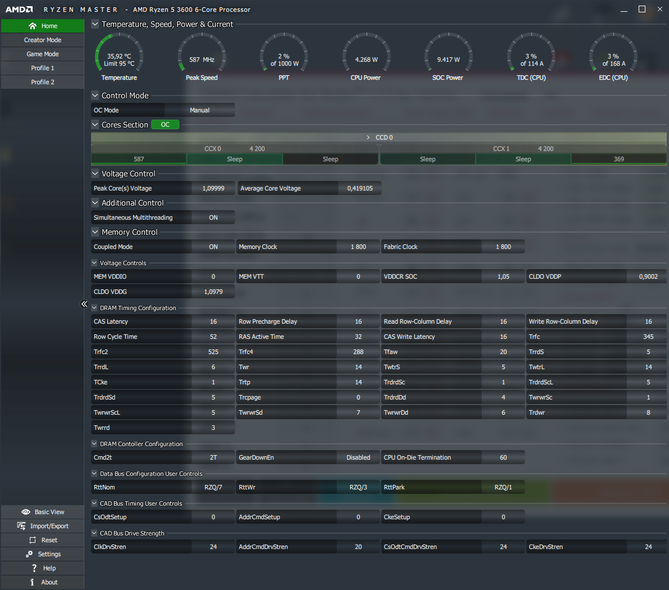The height and width of the screenshot is (590, 669).
Task: Click the CCX 1 header
Action: pyautogui.click(x=523, y=148)
